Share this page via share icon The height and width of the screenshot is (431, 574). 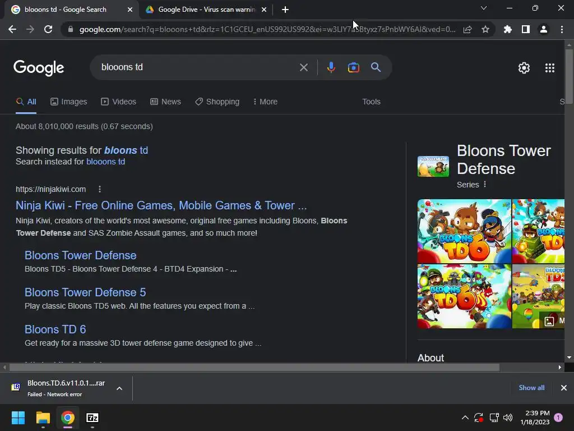[467, 30]
